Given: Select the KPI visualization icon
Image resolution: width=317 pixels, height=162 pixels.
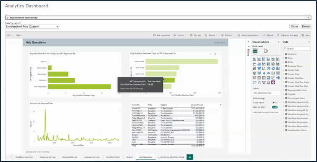Looking at the screenshot, I should click(254, 78).
